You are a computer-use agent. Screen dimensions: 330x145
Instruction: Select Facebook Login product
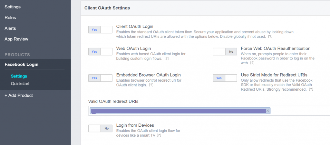click(x=22, y=64)
